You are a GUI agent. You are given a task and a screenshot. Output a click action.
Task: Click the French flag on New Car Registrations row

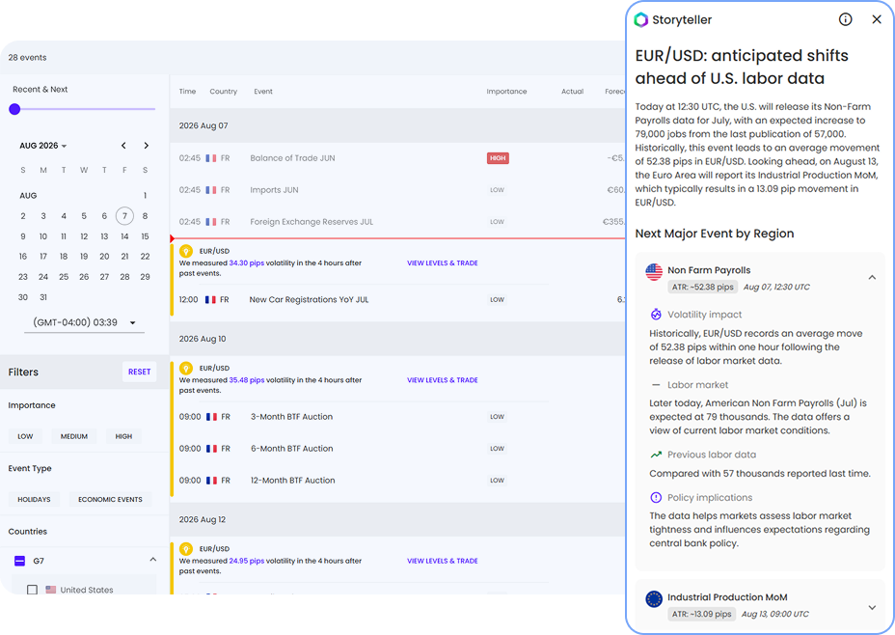point(210,300)
